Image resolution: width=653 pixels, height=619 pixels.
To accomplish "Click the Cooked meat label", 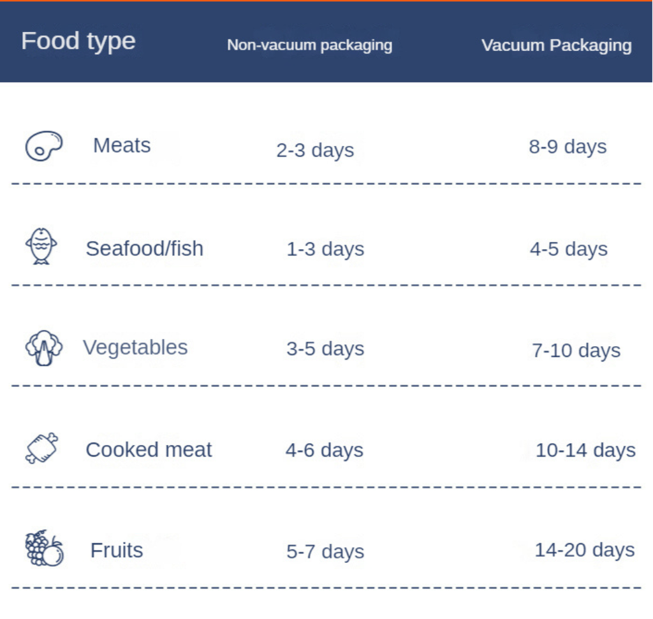I will click(x=149, y=449).
